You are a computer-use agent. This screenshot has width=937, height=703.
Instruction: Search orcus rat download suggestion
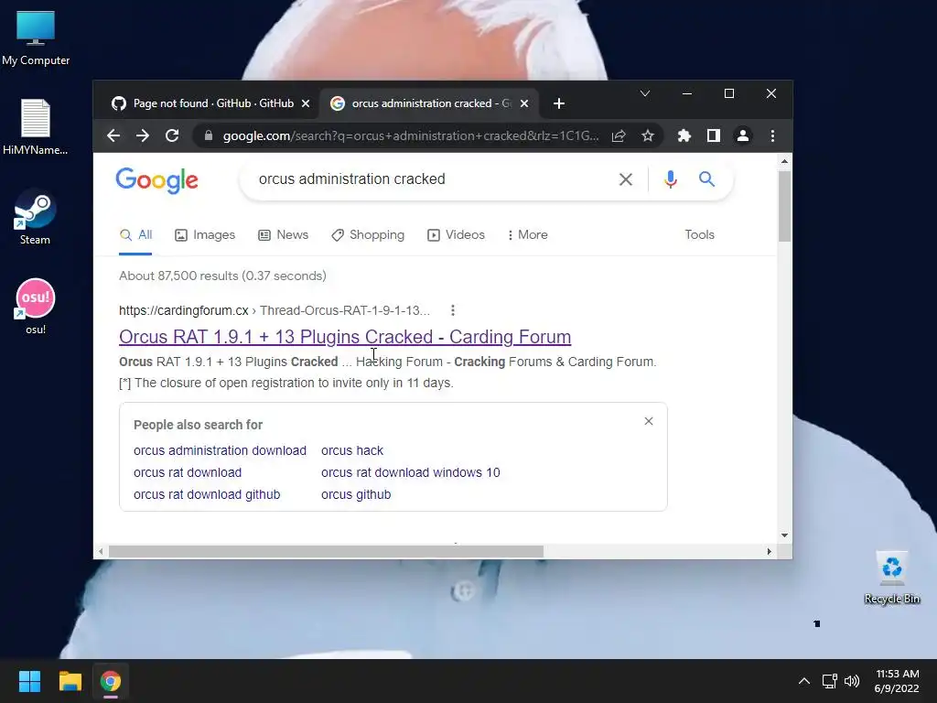click(x=188, y=473)
